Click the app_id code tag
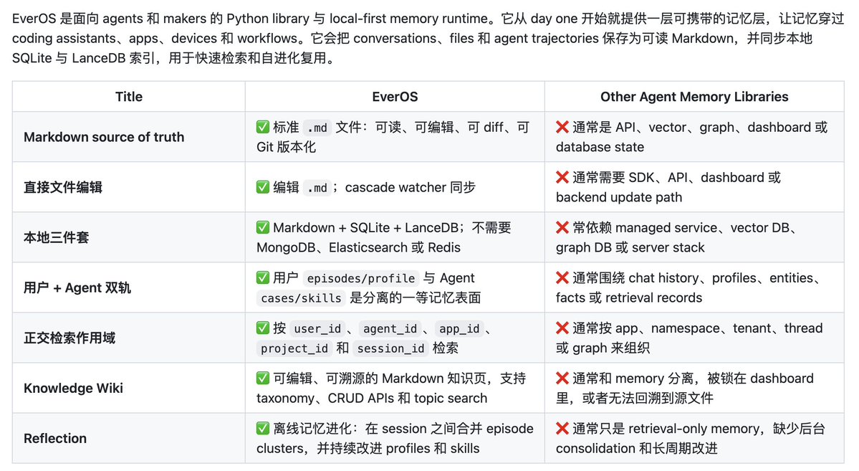 pyautogui.click(x=459, y=329)
